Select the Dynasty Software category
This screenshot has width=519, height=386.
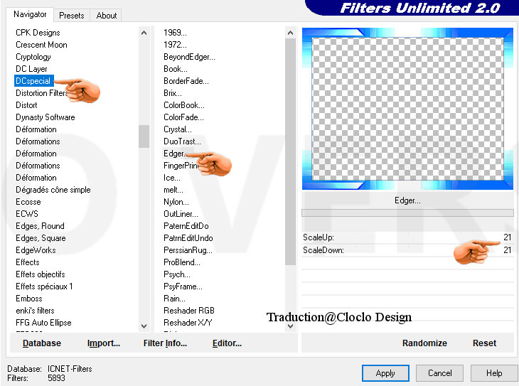(46, 117)
